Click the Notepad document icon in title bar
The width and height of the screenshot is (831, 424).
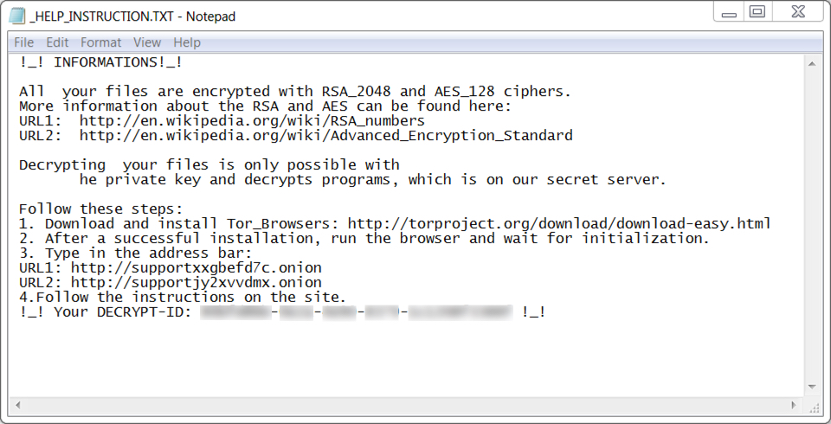17,16
